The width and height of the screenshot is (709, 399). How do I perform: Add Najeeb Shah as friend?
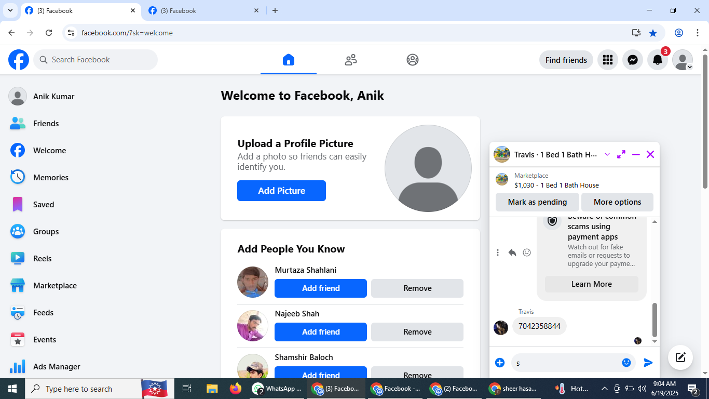321,332
